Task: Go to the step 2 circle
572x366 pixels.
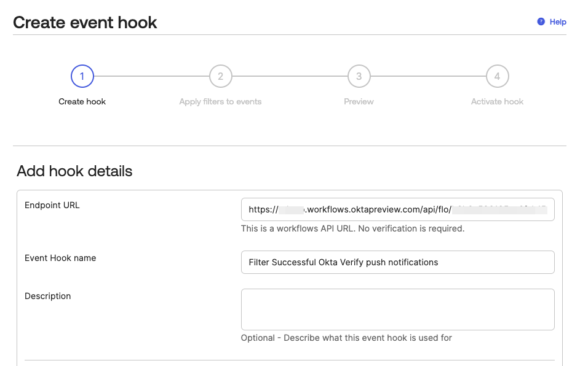Action: (x=220, y=77)
